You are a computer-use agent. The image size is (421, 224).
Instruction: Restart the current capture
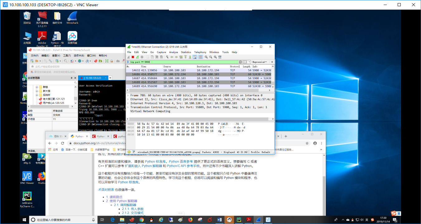137,57
